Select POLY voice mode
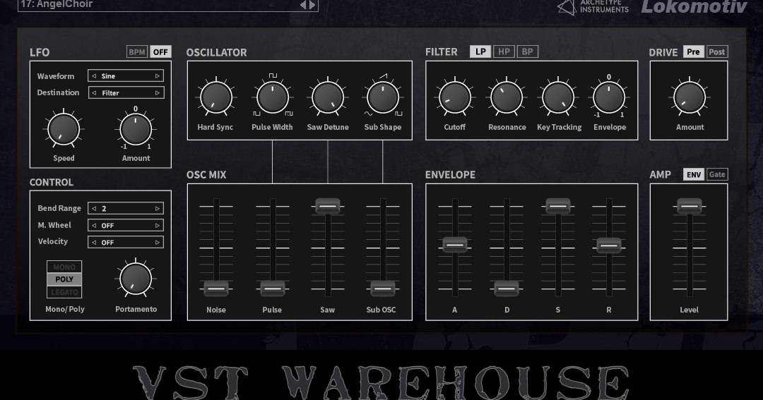Image resolution: width=763 pixels, height=400 pixels. tap(64, 279)
